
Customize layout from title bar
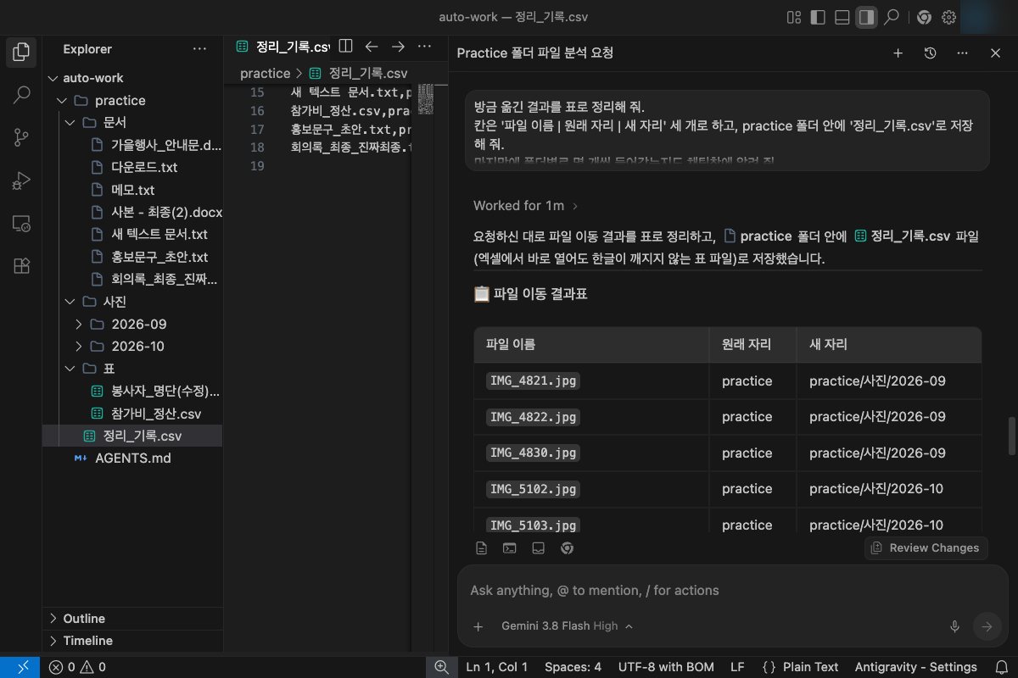[x=794, y=17]
